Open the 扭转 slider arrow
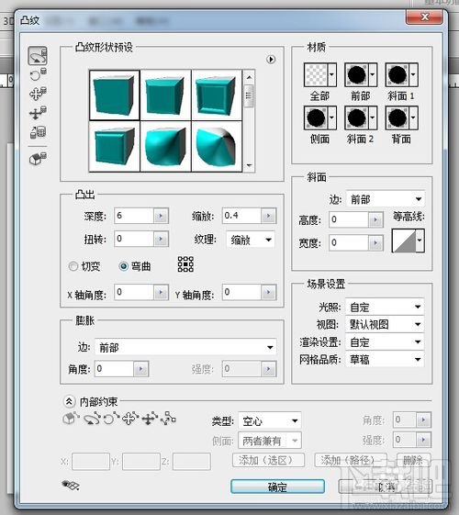459x515 pixels. [161, 239]
